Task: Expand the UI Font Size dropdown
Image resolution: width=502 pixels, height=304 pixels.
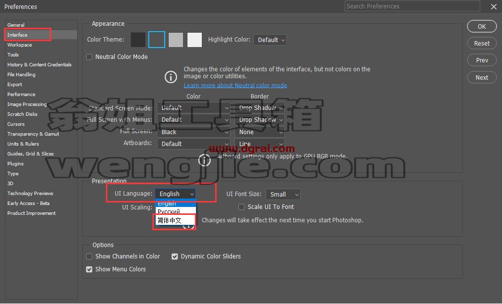Action: (283, 195)
